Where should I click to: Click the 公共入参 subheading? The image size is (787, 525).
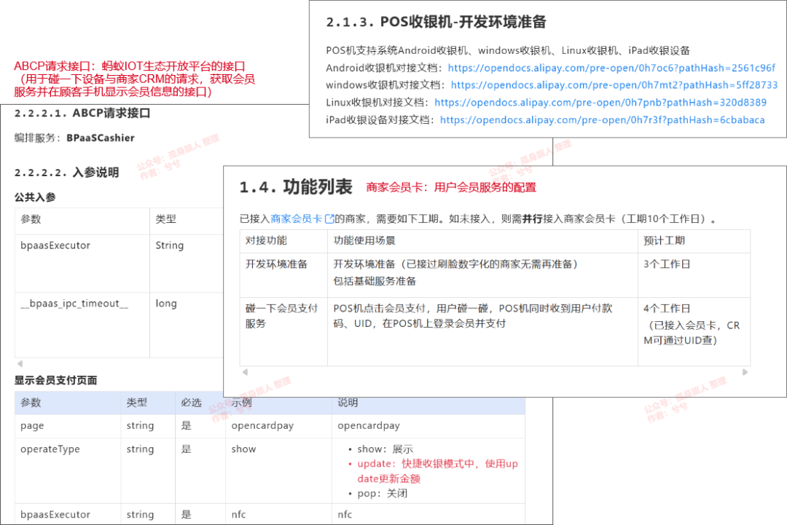click(35, 197)
